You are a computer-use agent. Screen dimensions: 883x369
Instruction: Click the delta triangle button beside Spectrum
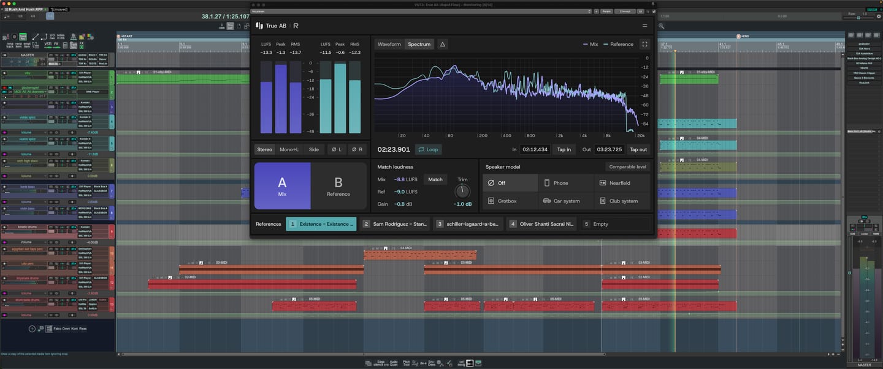click(442, 44)
